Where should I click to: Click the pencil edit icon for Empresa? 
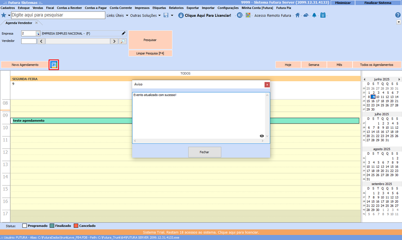123,33
